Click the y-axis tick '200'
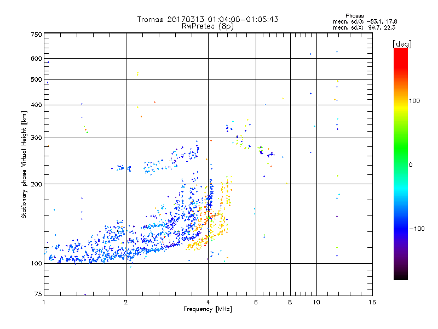The height and width of the screenshot is (329, 438). (x=36, y=184)
